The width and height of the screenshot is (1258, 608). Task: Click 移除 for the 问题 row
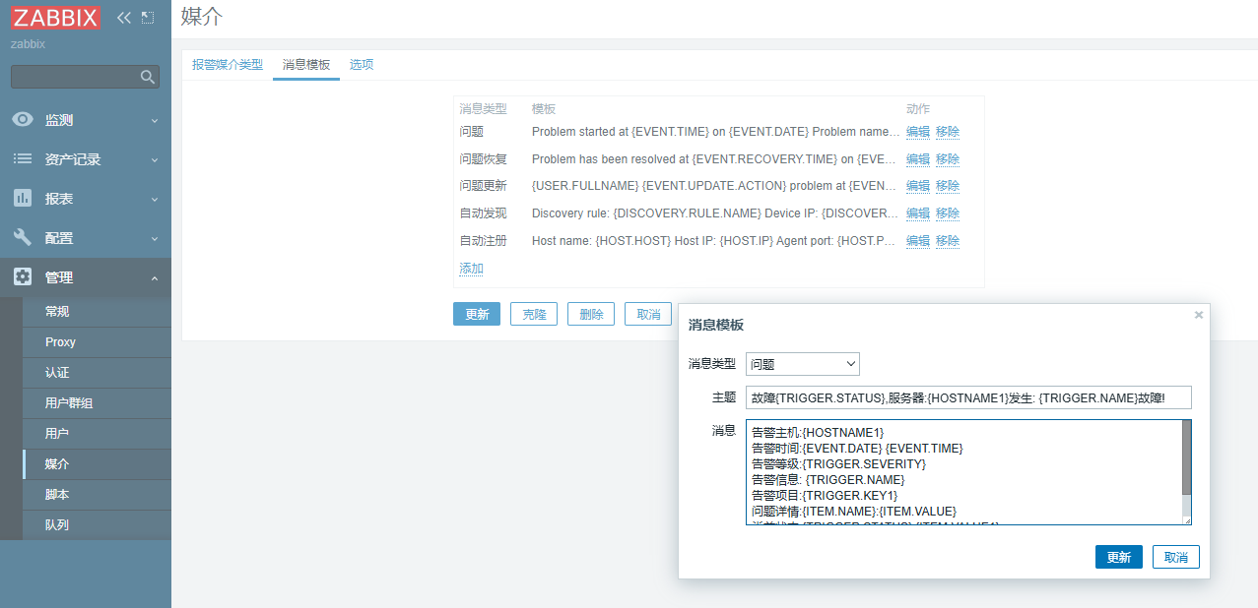pyautogui.click(x=948, y=132)
